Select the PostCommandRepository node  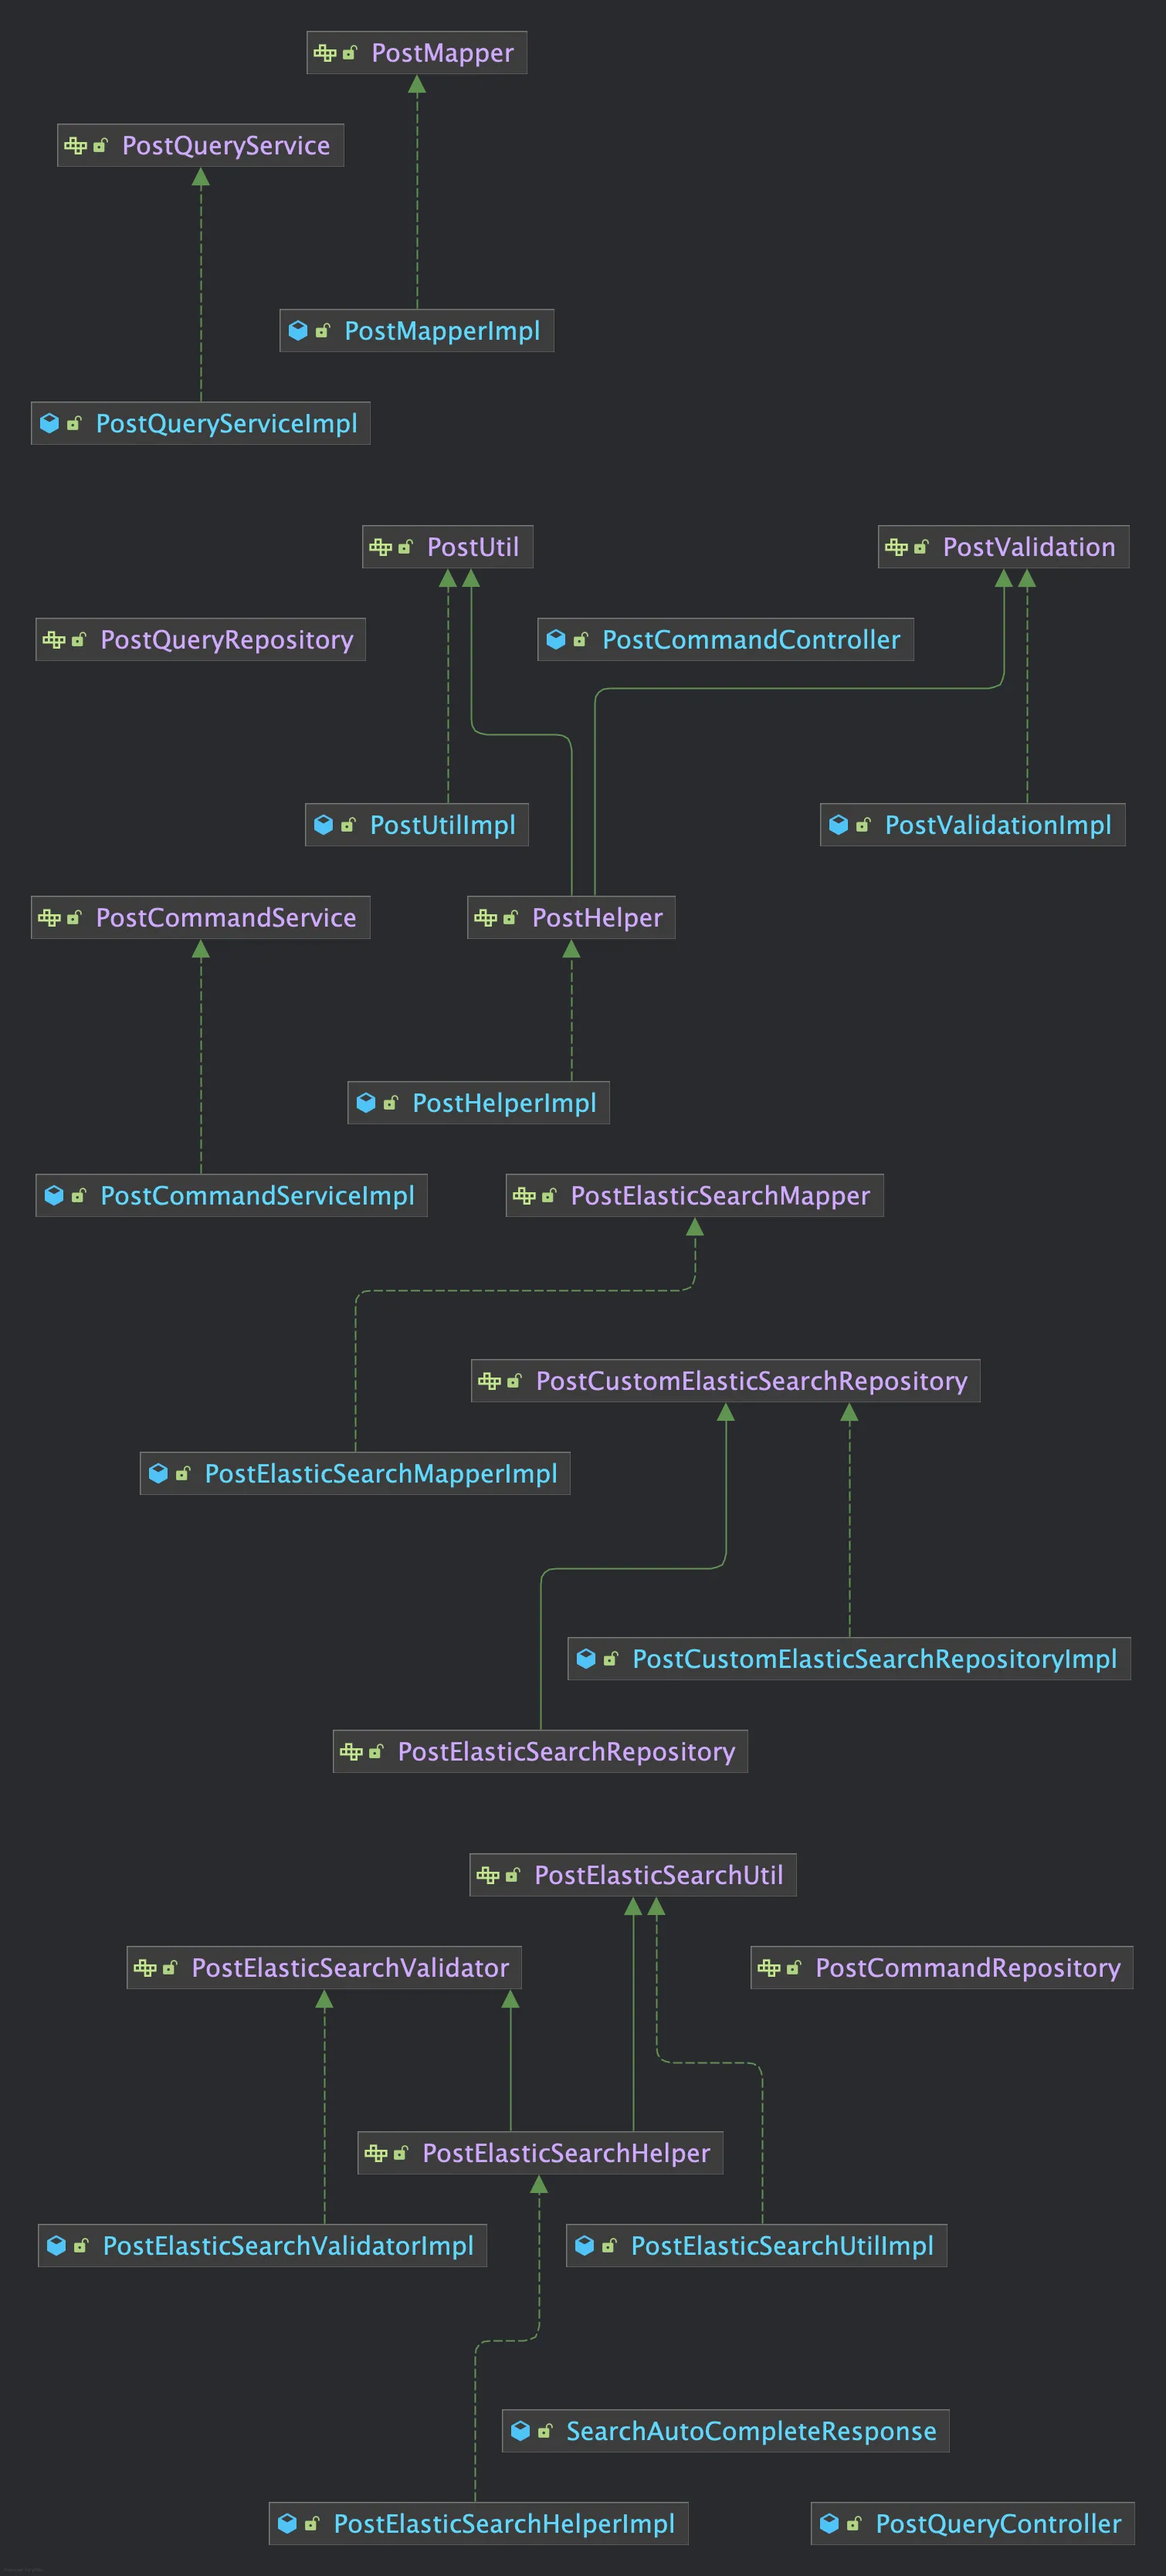pos(942,1969)
